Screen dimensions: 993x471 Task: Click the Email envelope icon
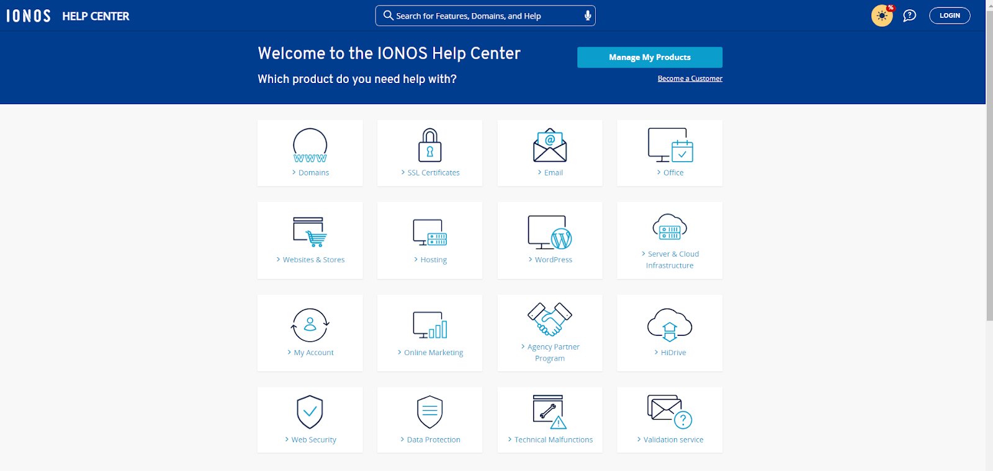(550, 145)
